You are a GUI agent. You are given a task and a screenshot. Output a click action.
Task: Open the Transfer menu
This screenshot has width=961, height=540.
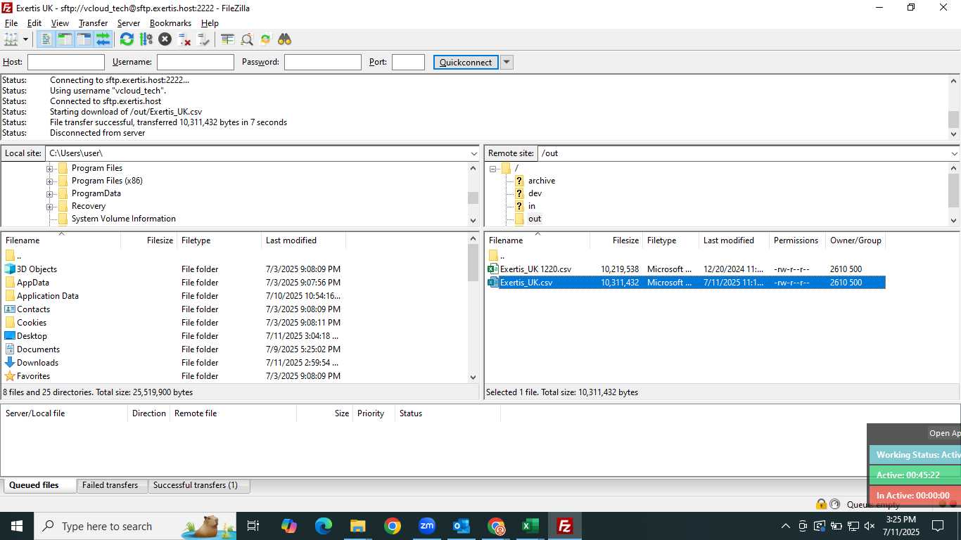(93, 23)
